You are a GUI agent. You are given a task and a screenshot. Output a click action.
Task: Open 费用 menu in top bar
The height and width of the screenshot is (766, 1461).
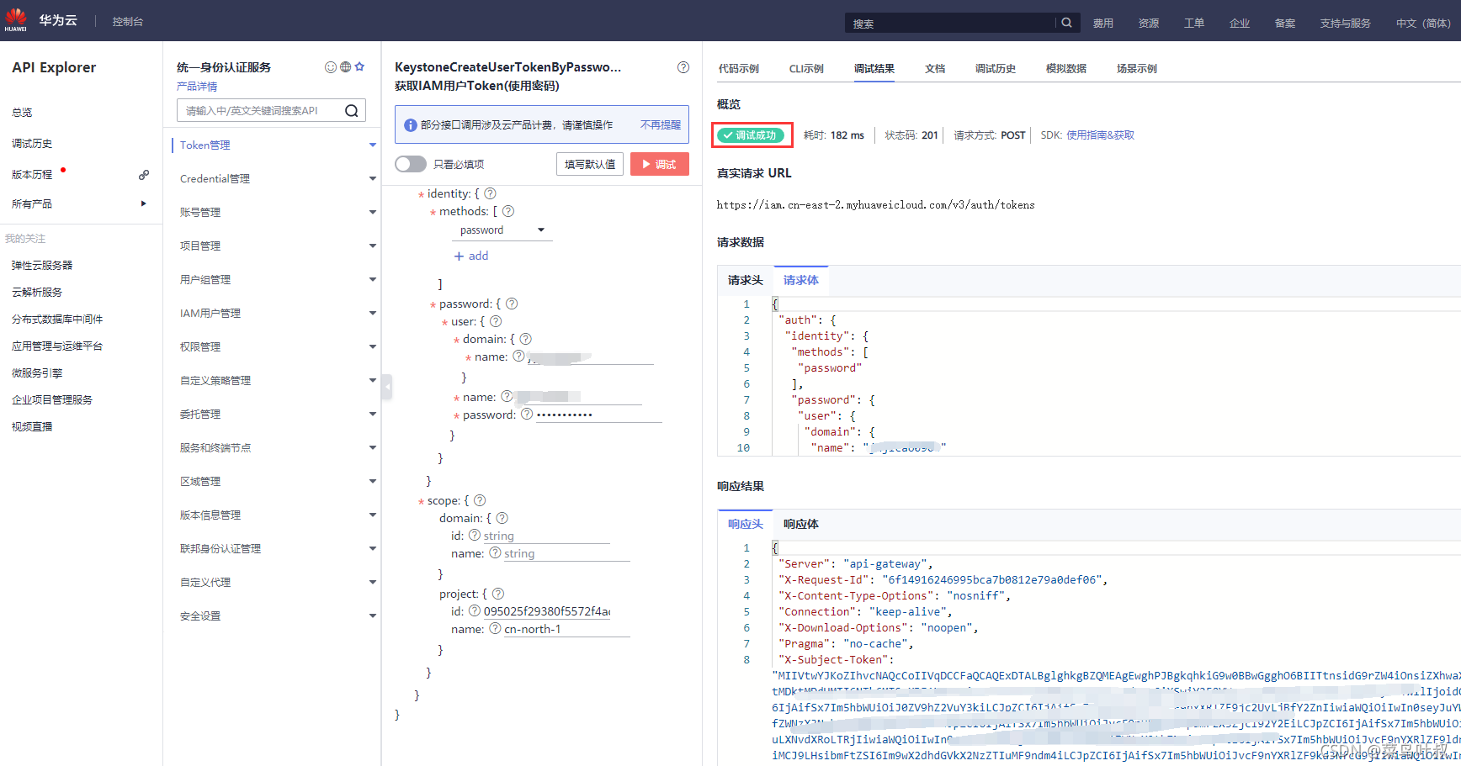pyautogui.click(x=1103, y=24)
